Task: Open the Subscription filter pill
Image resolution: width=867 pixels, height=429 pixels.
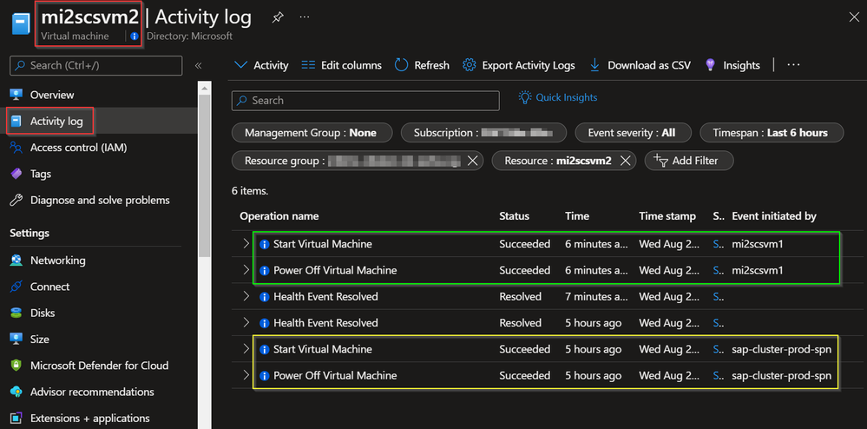Action: click(483, 133)
